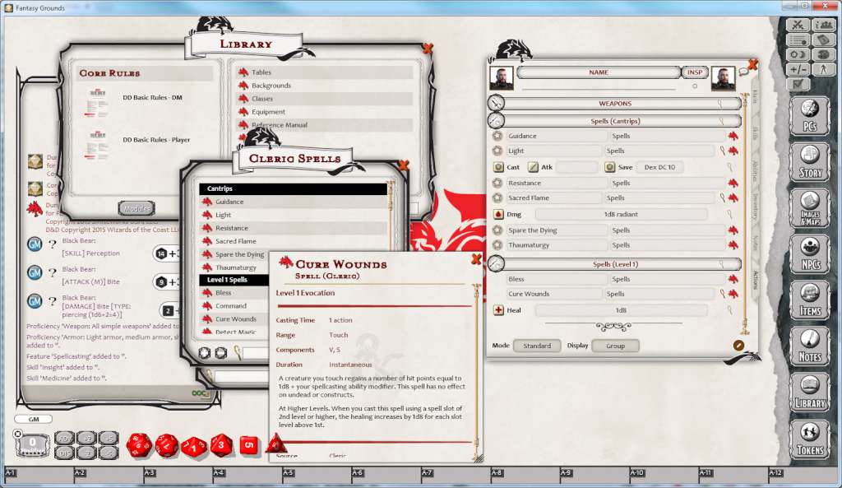This screenshot has height=488, width=842.
Task: Click the Cast die icon next to Sacred Flame
Action: click(499, 166)
